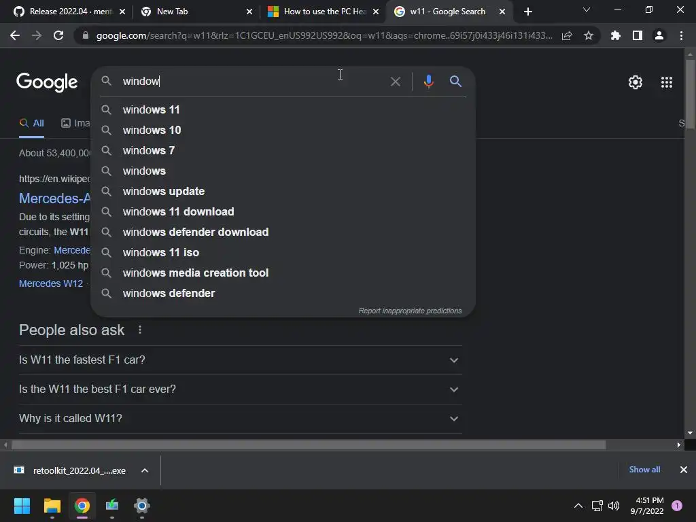Expand 'Is the W11 the best F1 car ever?'
The image size is (696, 522).
click(x=240, y=389)
